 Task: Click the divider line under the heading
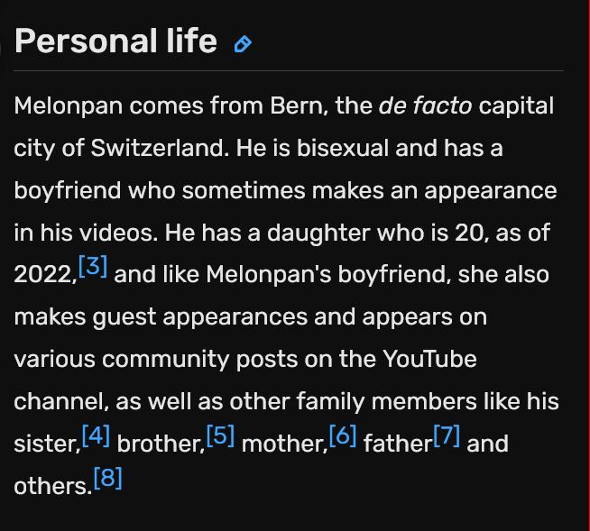tap(289, 70)
